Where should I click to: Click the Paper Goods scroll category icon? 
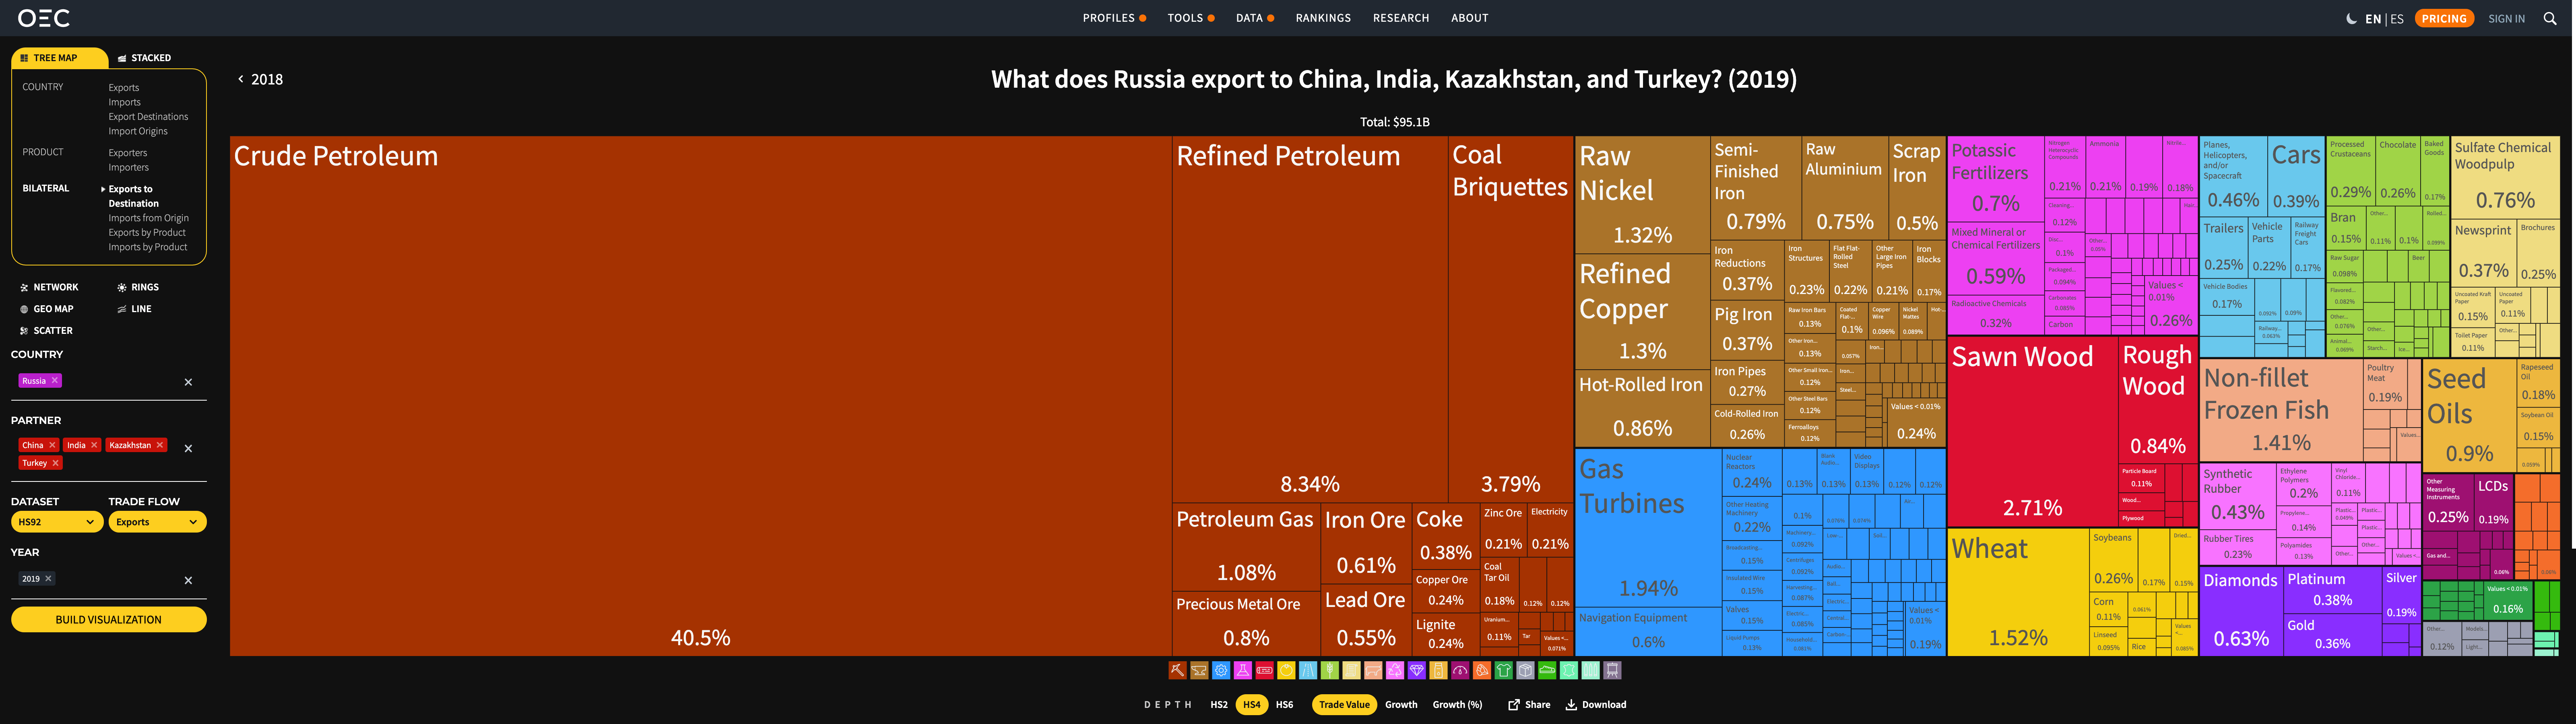[1352, 671]
